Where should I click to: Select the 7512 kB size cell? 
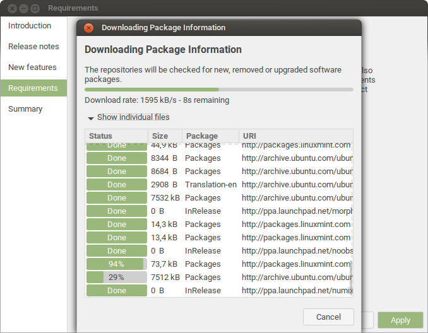(165, 277)
